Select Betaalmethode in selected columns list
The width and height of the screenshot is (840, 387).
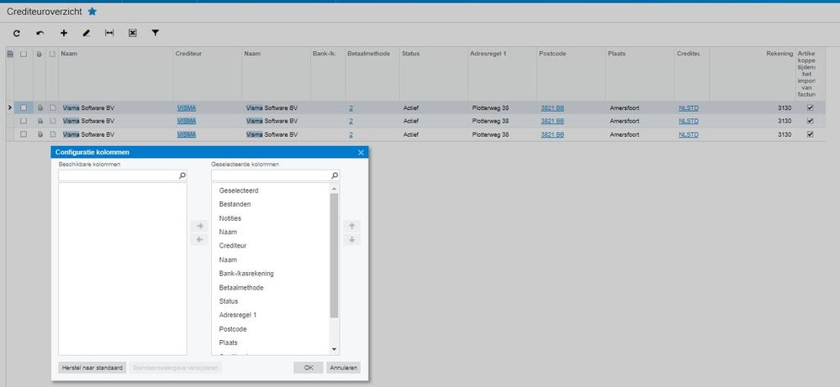pyautogui.click(x=240, y=287)
